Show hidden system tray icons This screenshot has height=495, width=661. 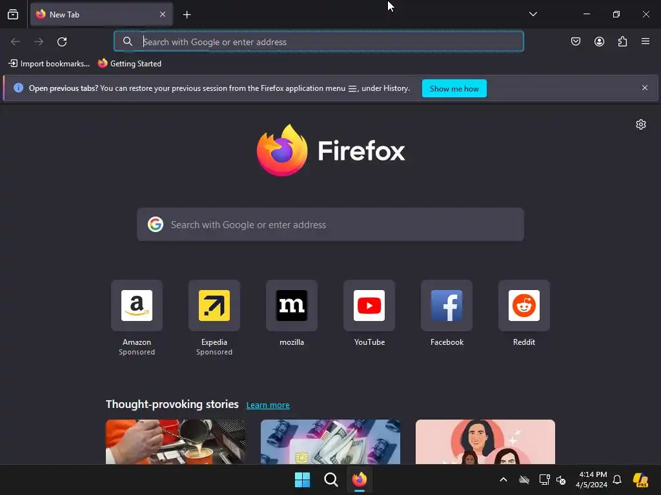pyautogui.click(x=503, y=480)
